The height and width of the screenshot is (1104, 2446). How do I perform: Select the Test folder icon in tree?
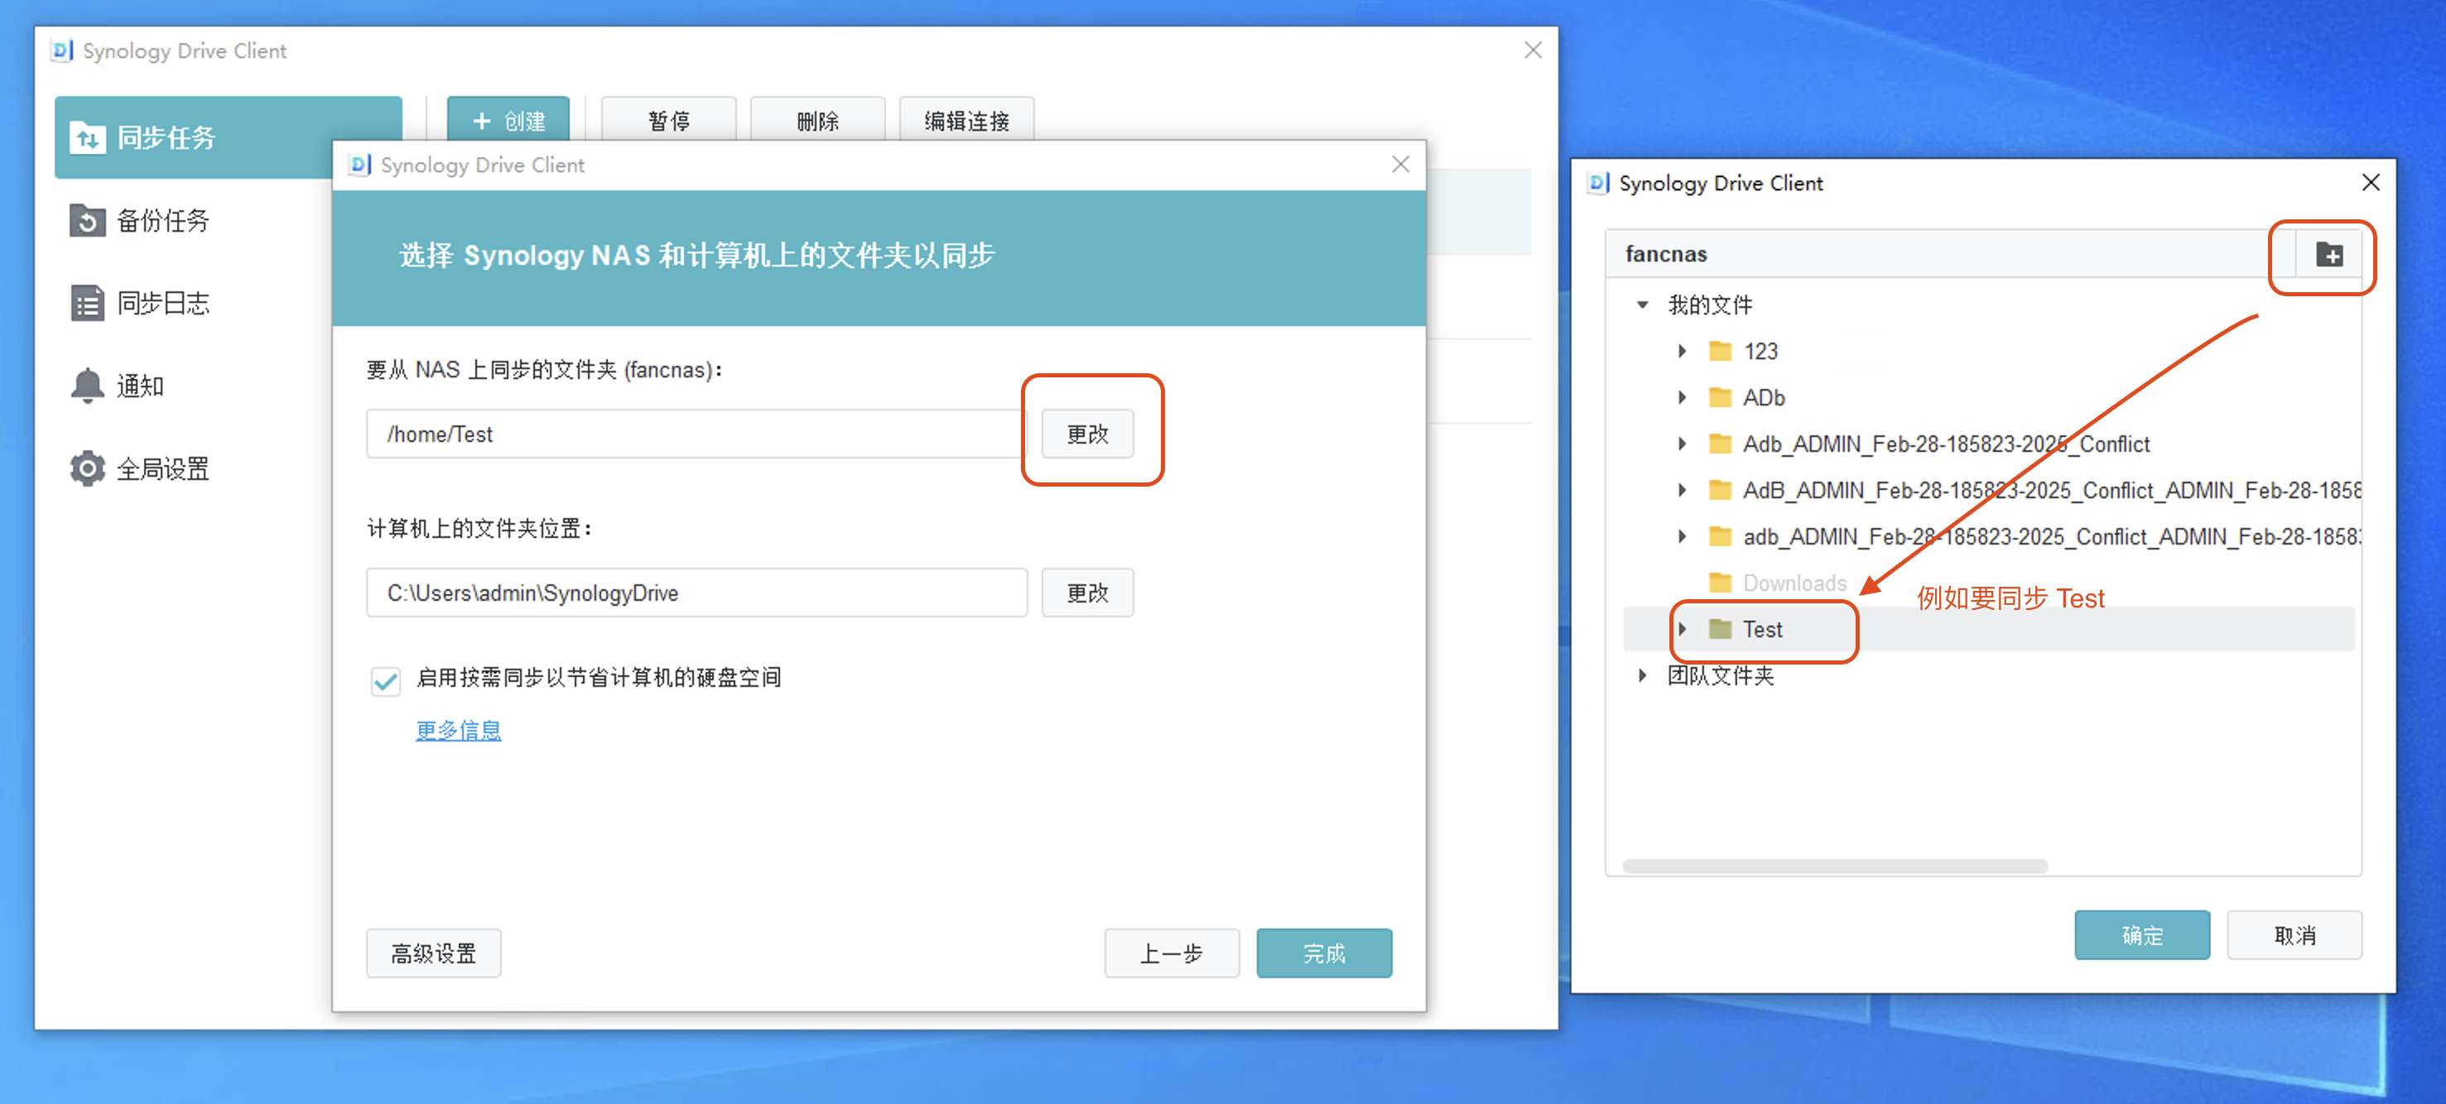point(1720,628)
